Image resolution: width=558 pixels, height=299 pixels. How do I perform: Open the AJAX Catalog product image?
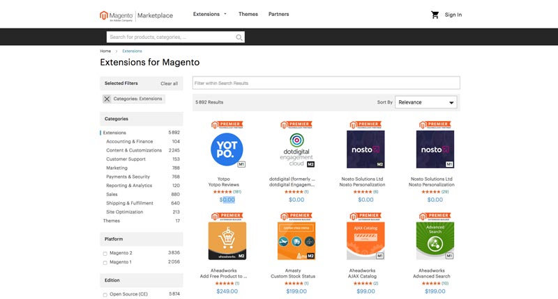(365, 241)
